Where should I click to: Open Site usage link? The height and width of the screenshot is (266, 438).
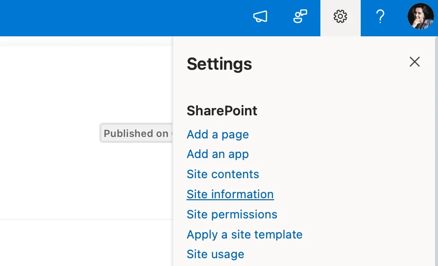click(216, 254)
